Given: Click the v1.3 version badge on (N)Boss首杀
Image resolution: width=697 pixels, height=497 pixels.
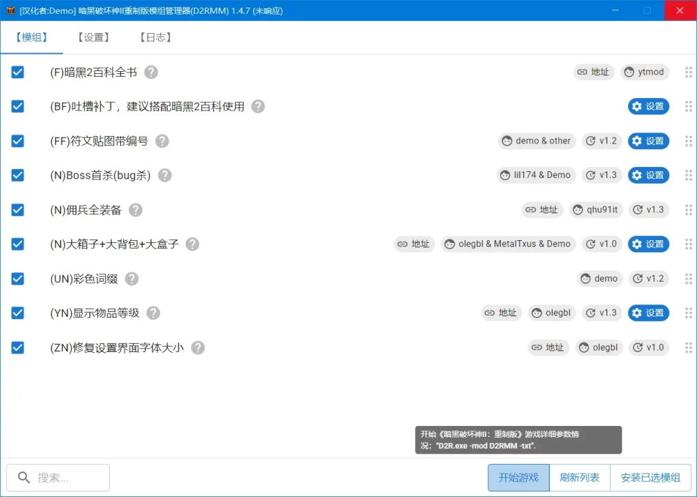Looking at the screenshot, I should 602,175.
